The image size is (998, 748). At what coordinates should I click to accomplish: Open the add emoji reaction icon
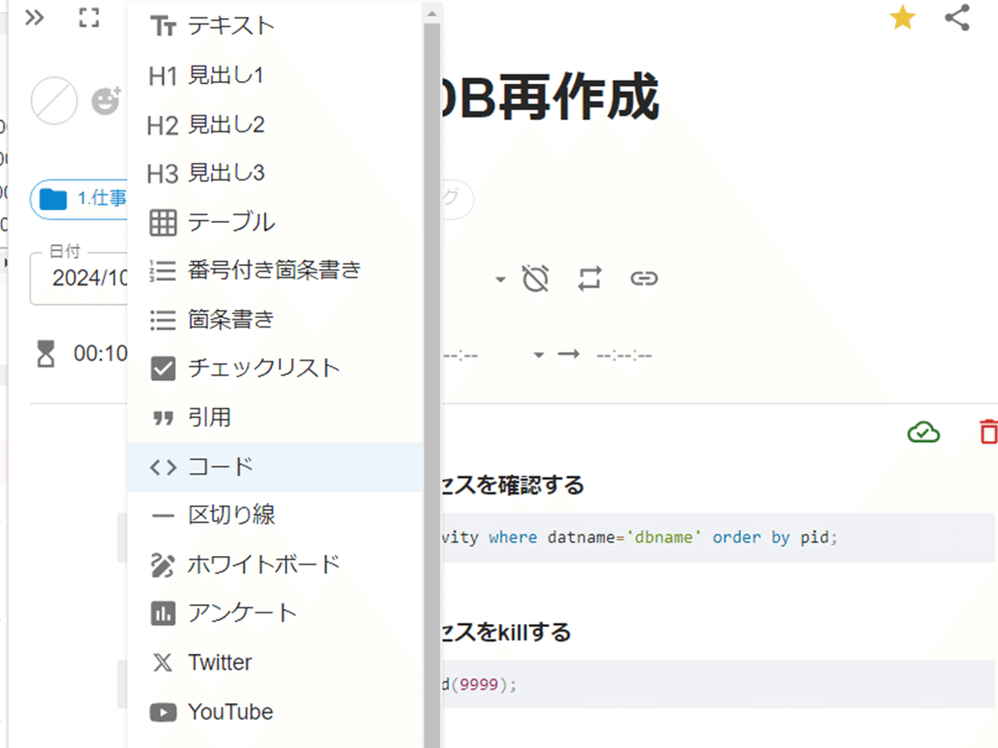(106, 101)
